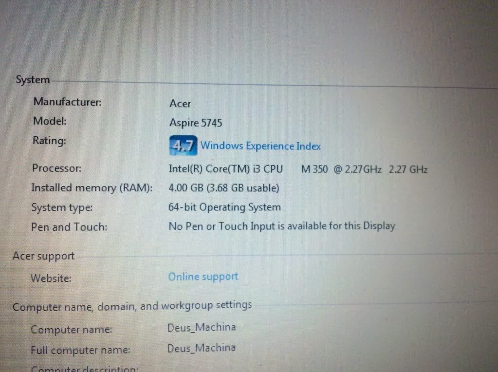The image size is (498, 372).
Task: Click the 'Computer name:' label
Action: point(71,330)
